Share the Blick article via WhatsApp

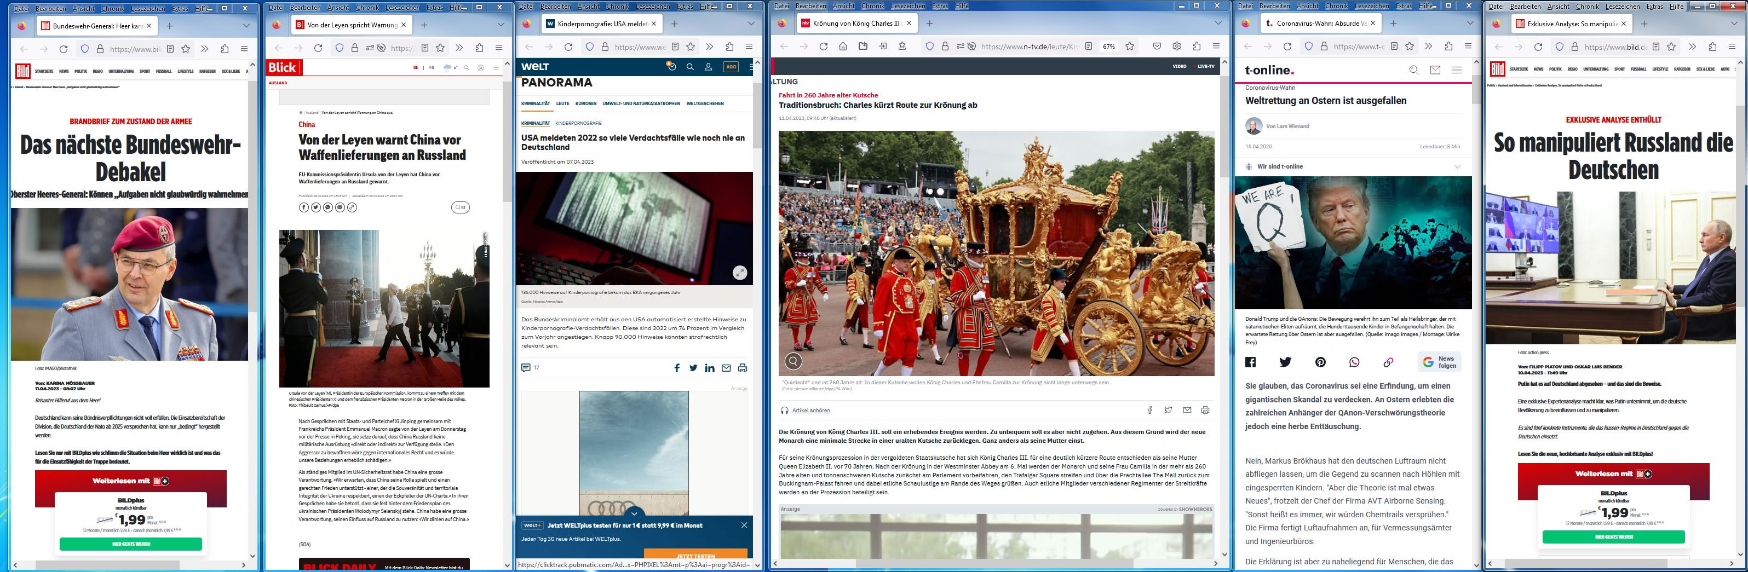click(329, 207)
